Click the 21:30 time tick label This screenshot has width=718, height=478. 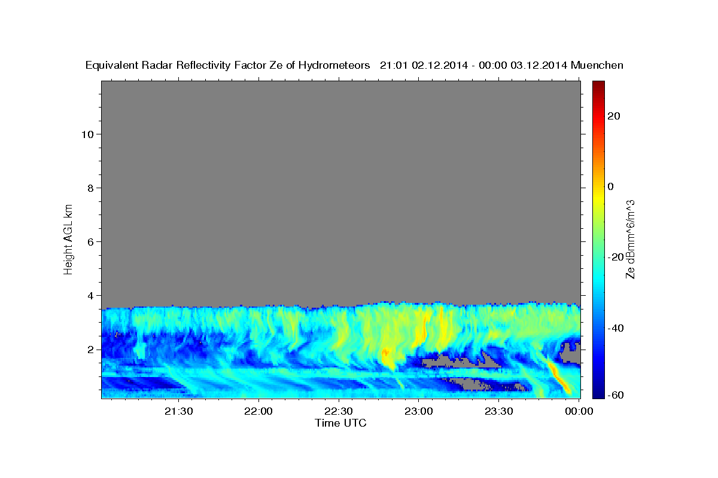(179, 411)
